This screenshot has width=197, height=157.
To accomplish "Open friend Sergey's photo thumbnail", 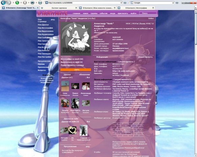I will point(65,103).
